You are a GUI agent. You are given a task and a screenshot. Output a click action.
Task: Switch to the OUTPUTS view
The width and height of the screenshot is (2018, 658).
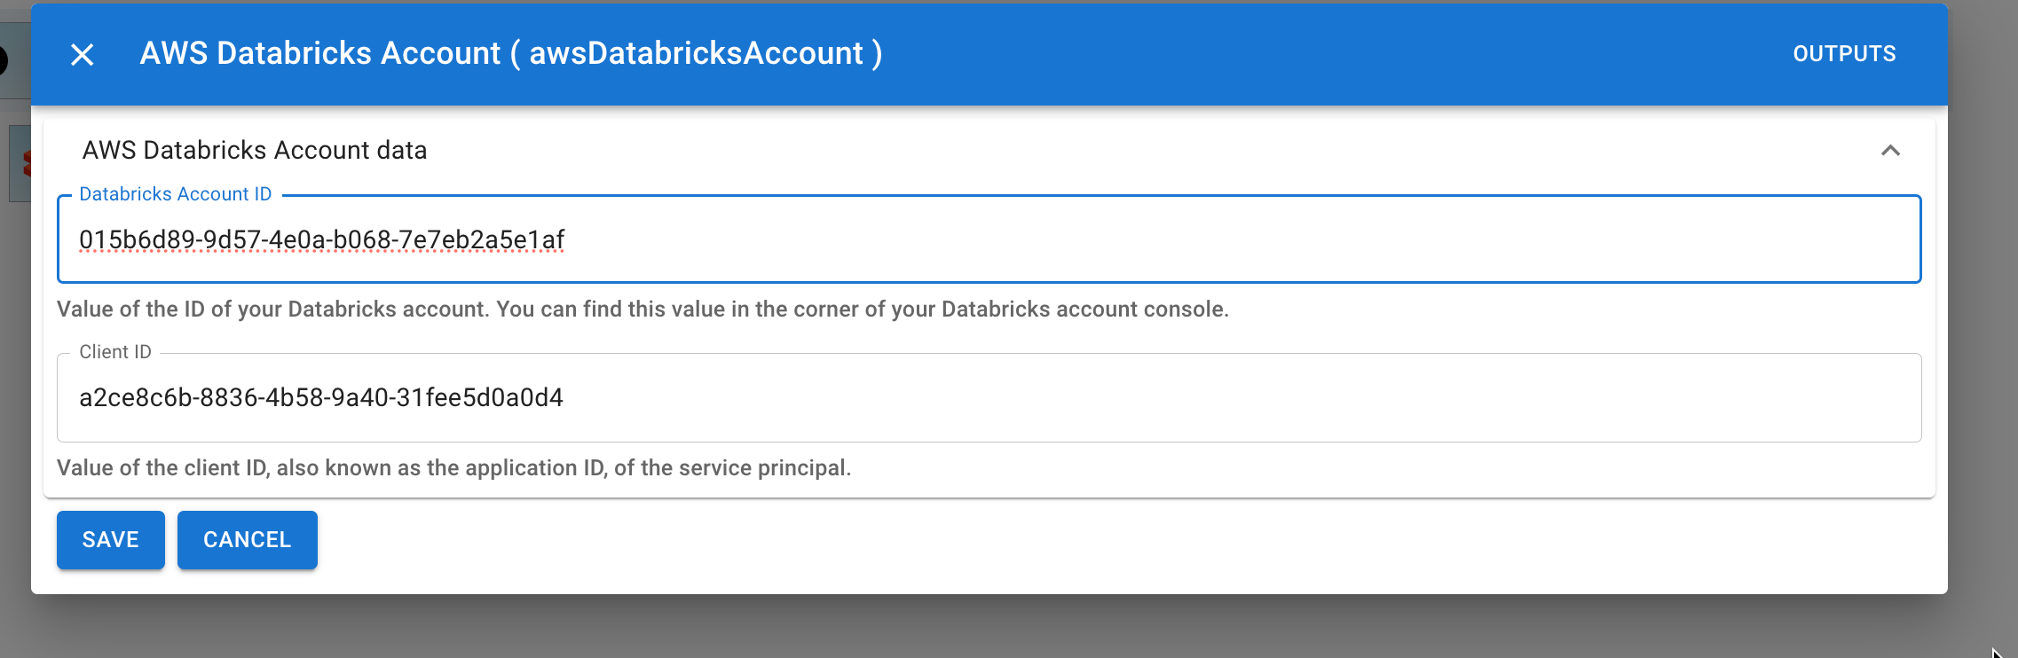[x=1843, y=53]
